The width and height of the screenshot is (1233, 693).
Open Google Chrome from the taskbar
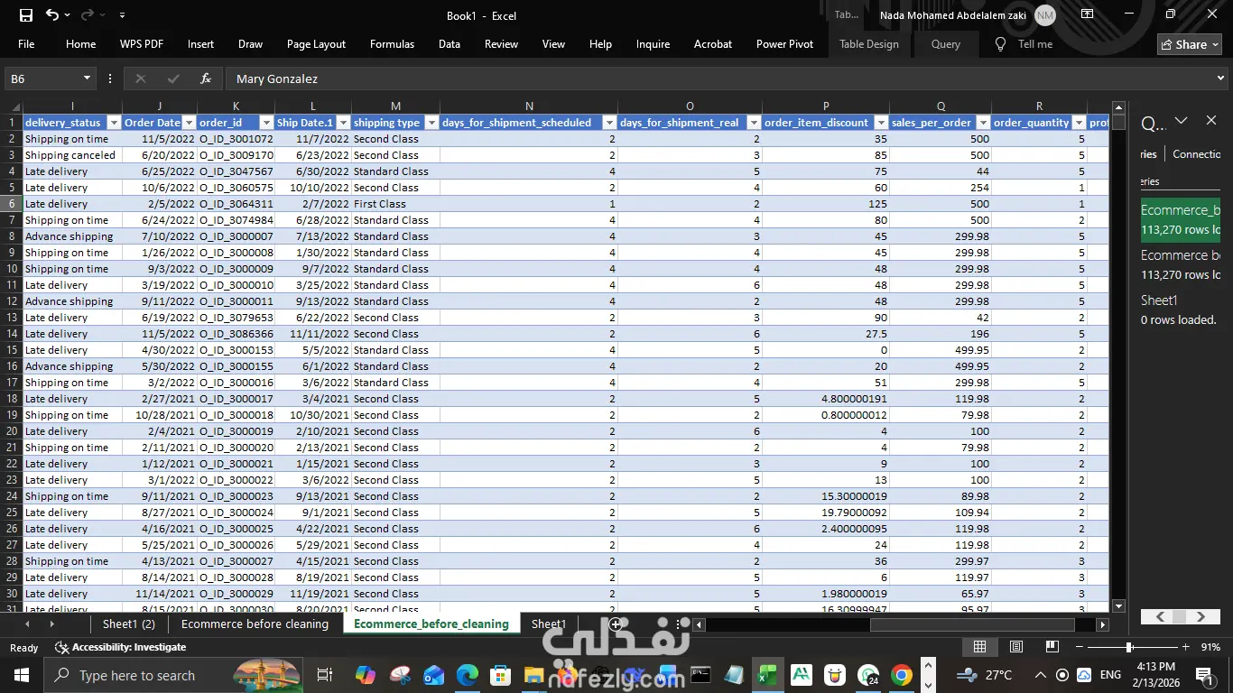point(901,675)
